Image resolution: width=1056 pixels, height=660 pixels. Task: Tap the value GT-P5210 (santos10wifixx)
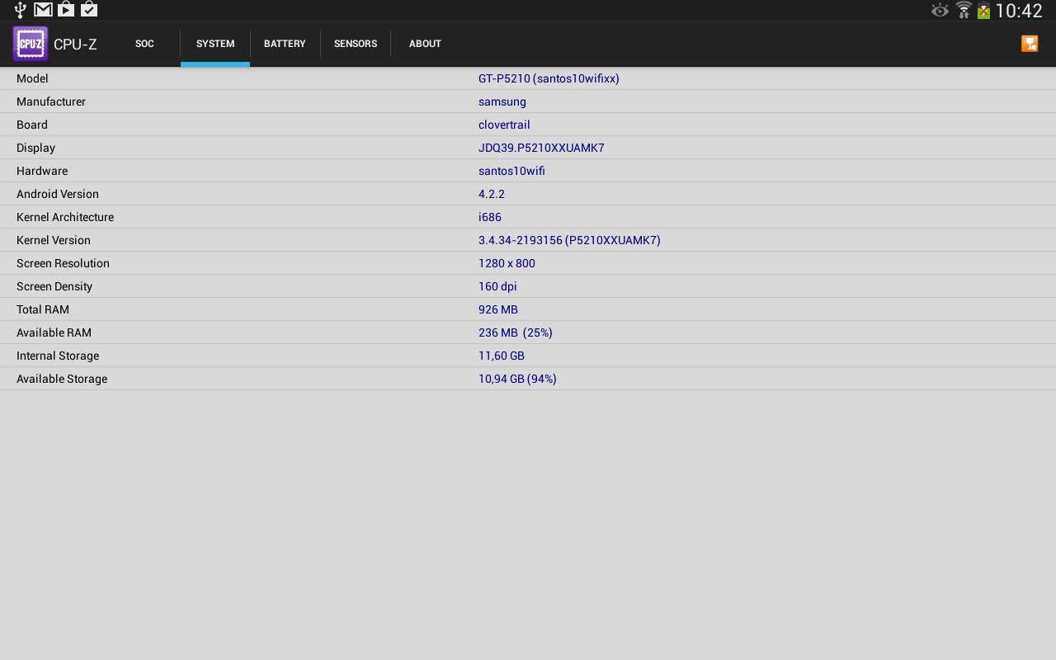tap(549, 78)
